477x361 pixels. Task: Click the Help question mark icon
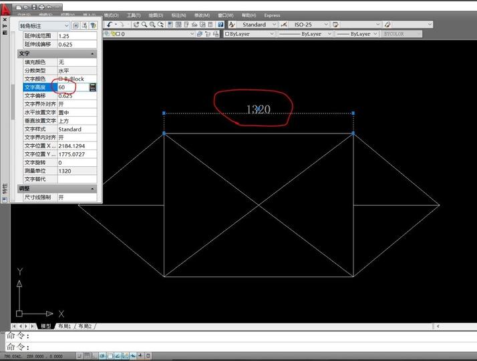(221, 25)
